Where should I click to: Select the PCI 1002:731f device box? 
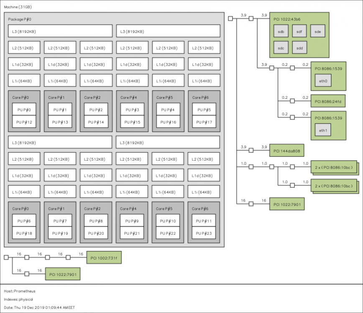coord(104,257)
